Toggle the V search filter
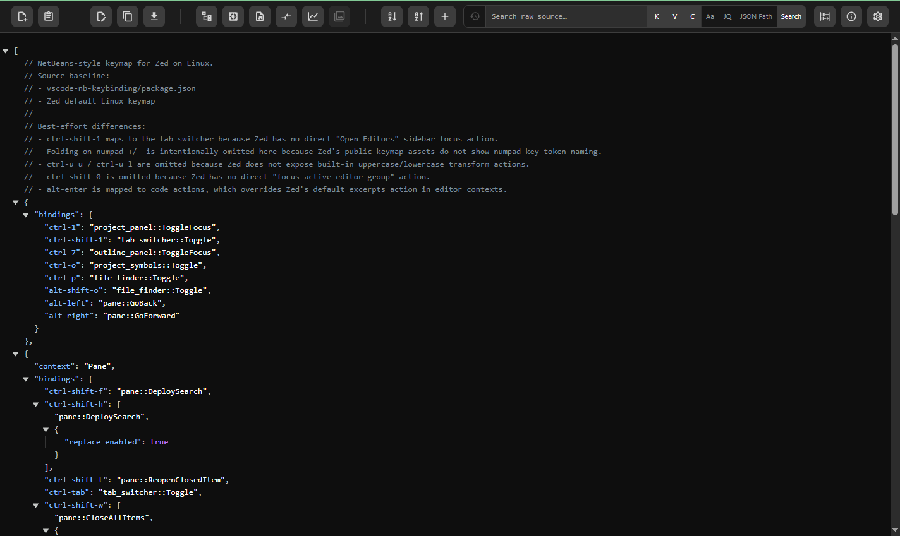900x536 pixels. (x=675, y=16)
